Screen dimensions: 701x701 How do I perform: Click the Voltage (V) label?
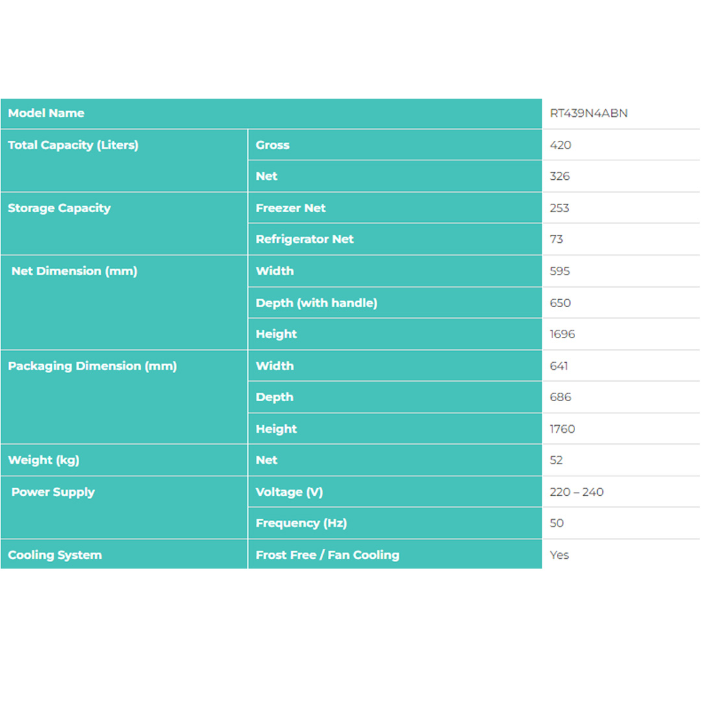(289, 493)
